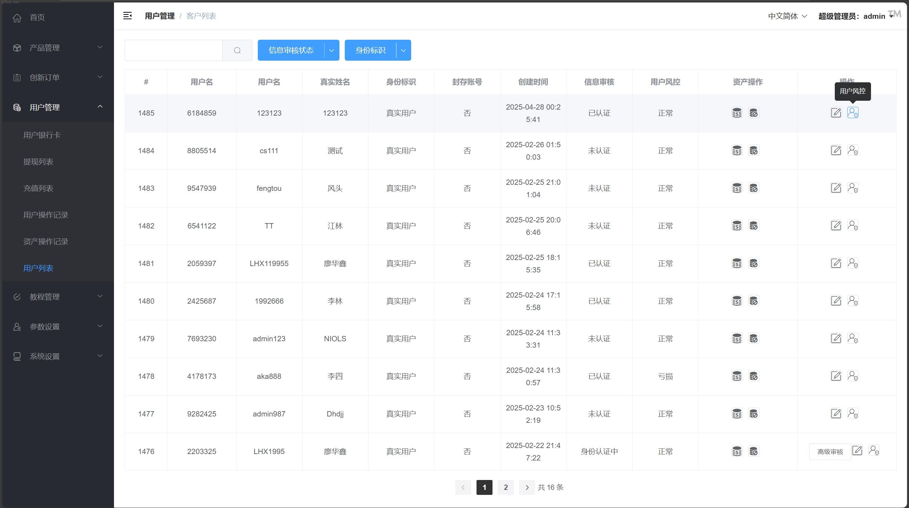
Task: Click the second coin asset icon for TT
Action: (753, 226)
